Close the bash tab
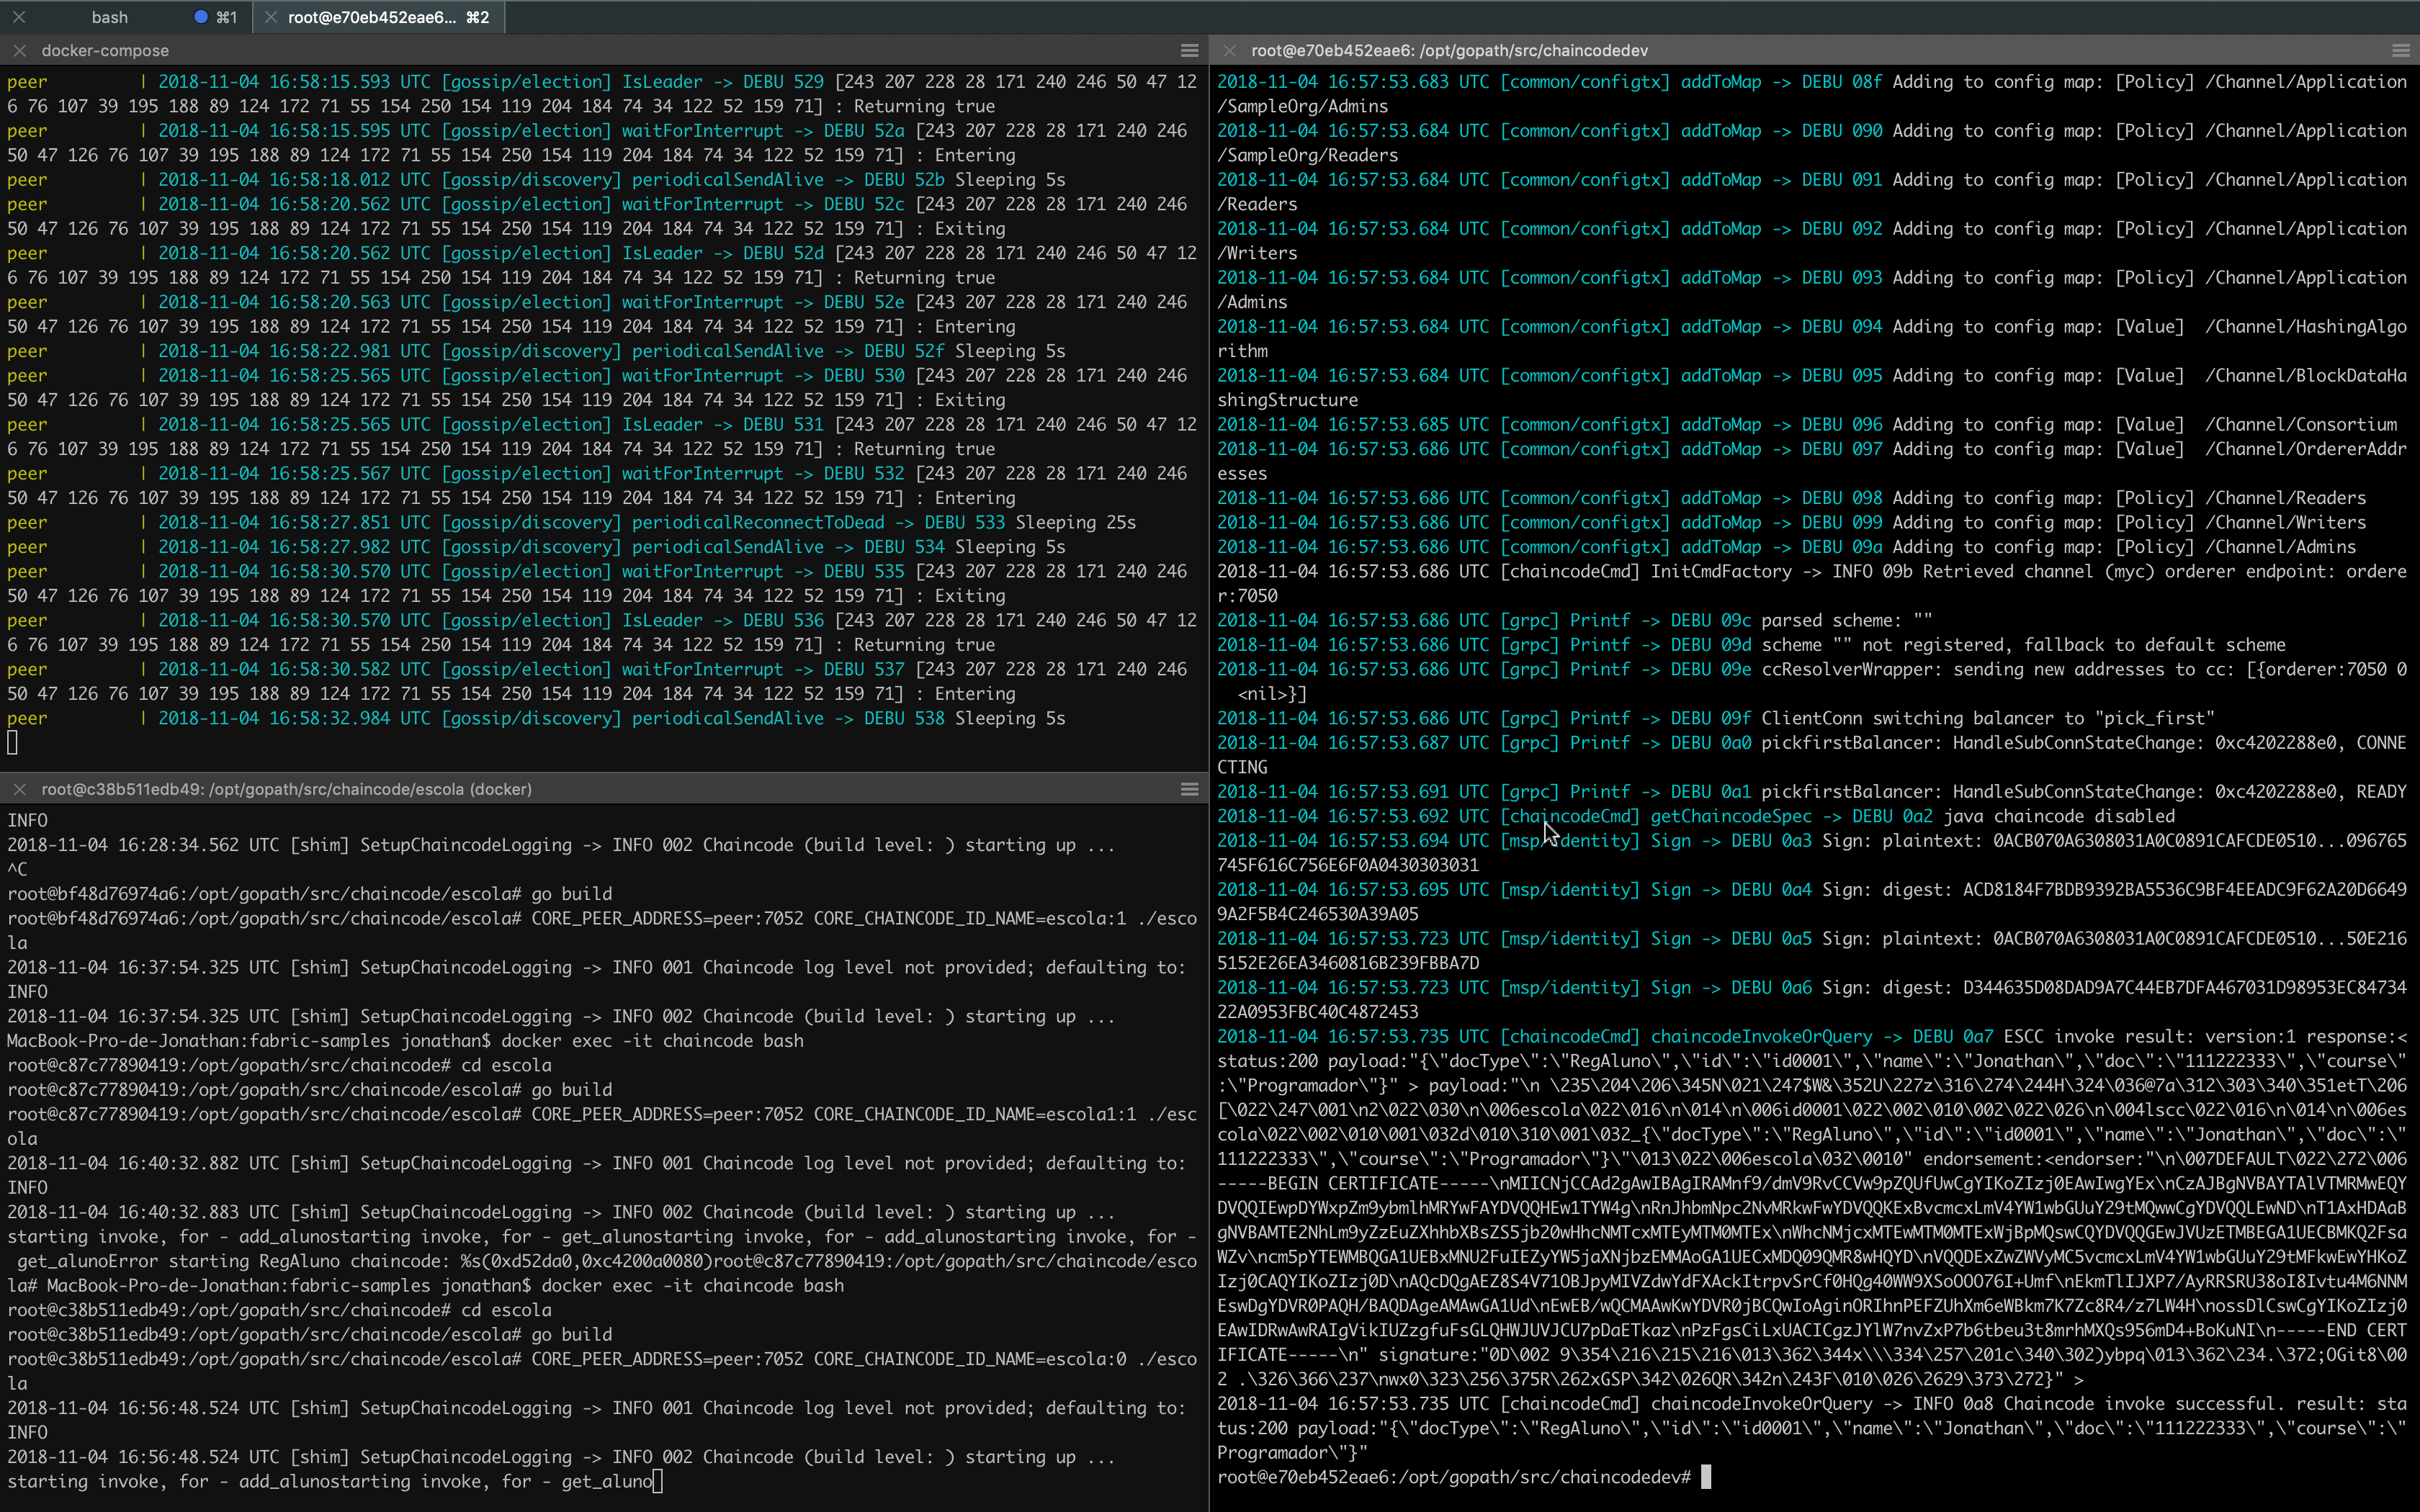This screenshot has width=2420, height=1512. 19,17
